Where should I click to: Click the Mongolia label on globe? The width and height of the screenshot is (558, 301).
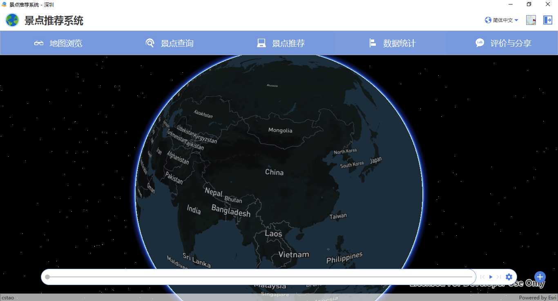(280, 130)
